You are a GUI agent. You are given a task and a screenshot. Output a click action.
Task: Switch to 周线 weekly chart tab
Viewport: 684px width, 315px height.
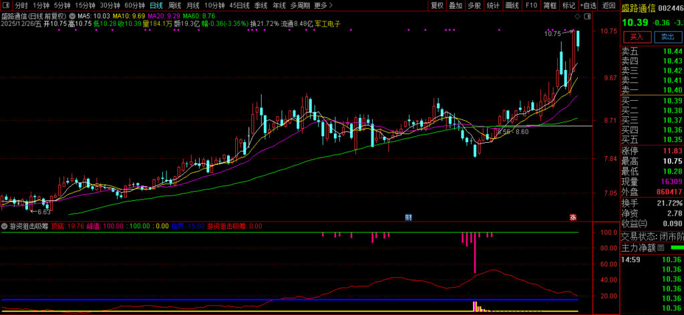(x=175, y=5)
